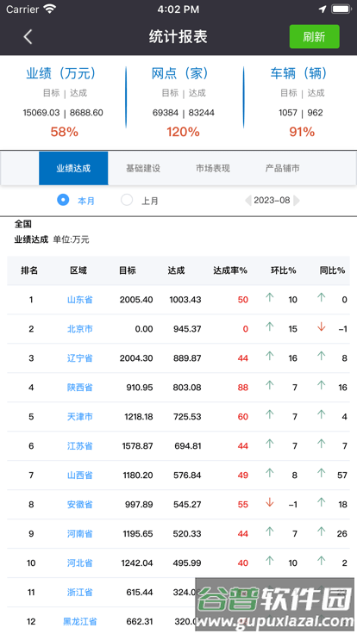
Task: Select the 业绩达成 tab
Action: 73,168
